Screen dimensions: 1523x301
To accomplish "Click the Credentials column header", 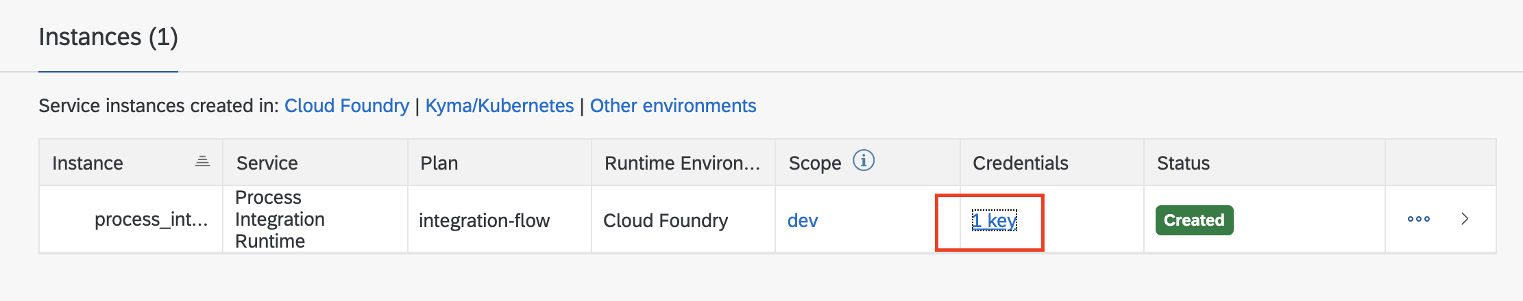I will coord(1020,163).
